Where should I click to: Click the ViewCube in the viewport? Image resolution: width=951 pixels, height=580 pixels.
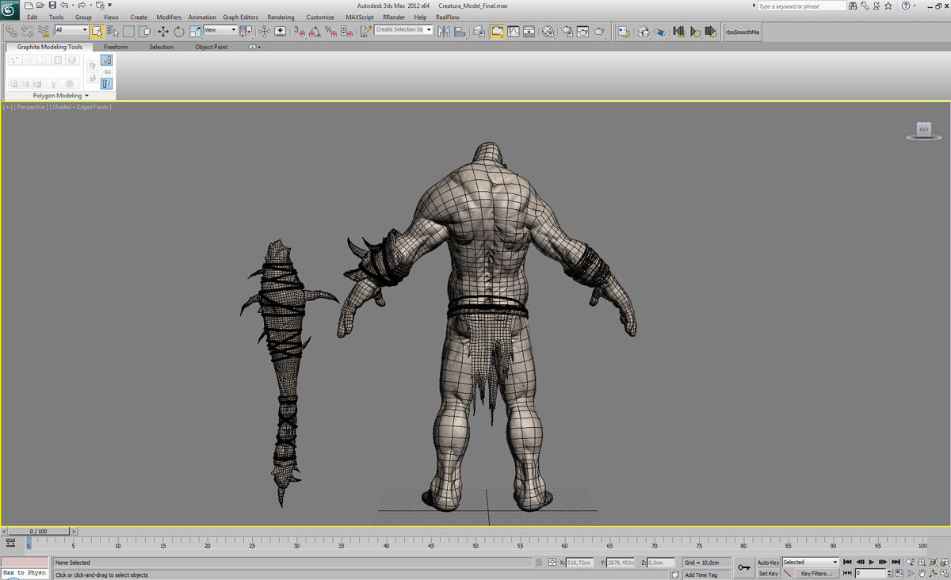tap(923, 131)
